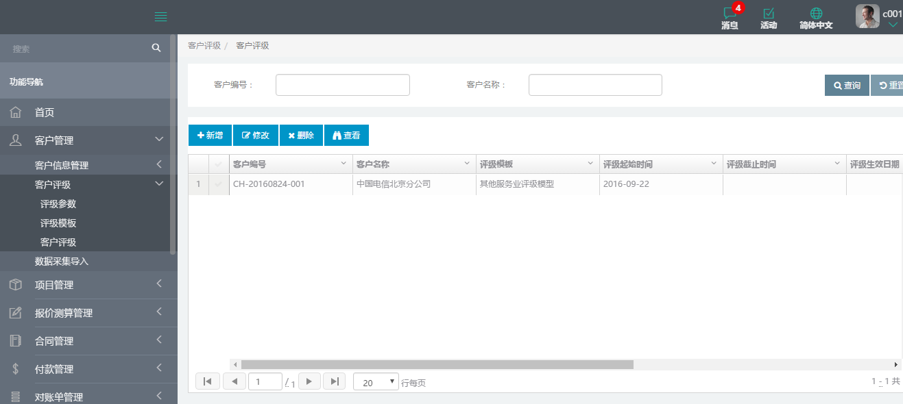Click the 查询 search button

point(847,86)
